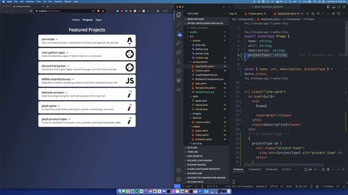Open the misc-python-apps project card
Screen dimensions: 348x195
tap(87, 54)
